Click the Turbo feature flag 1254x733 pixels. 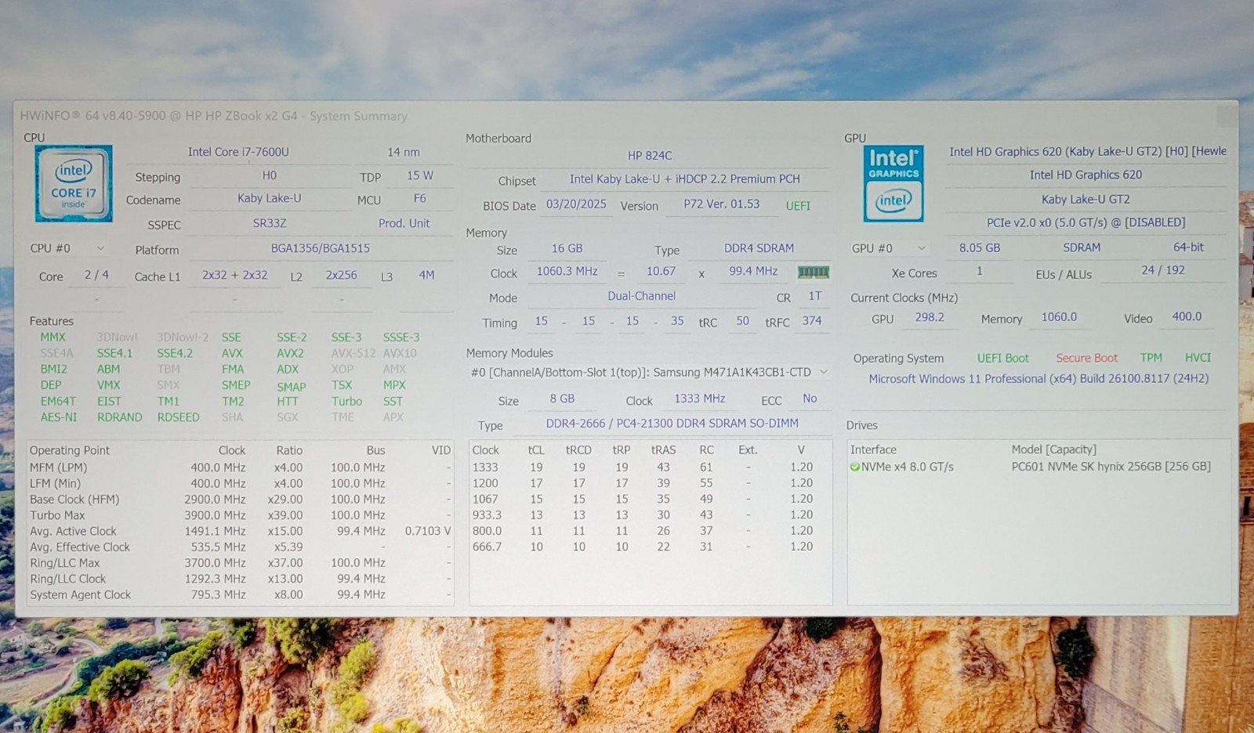click(346, 402)
